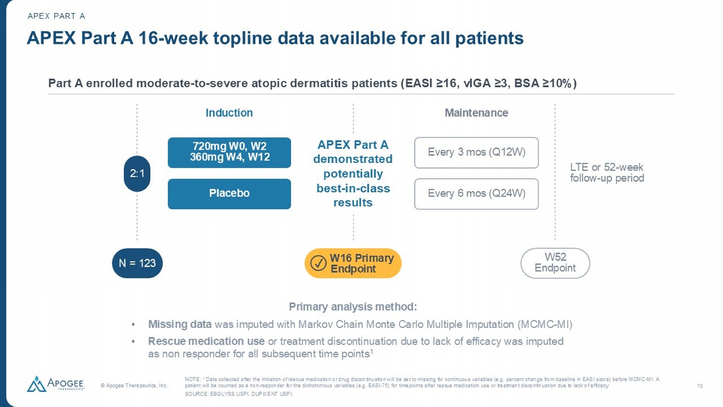Select the 2:1 randomization badge
The image size is (723, 407).
tap(137, 174)
